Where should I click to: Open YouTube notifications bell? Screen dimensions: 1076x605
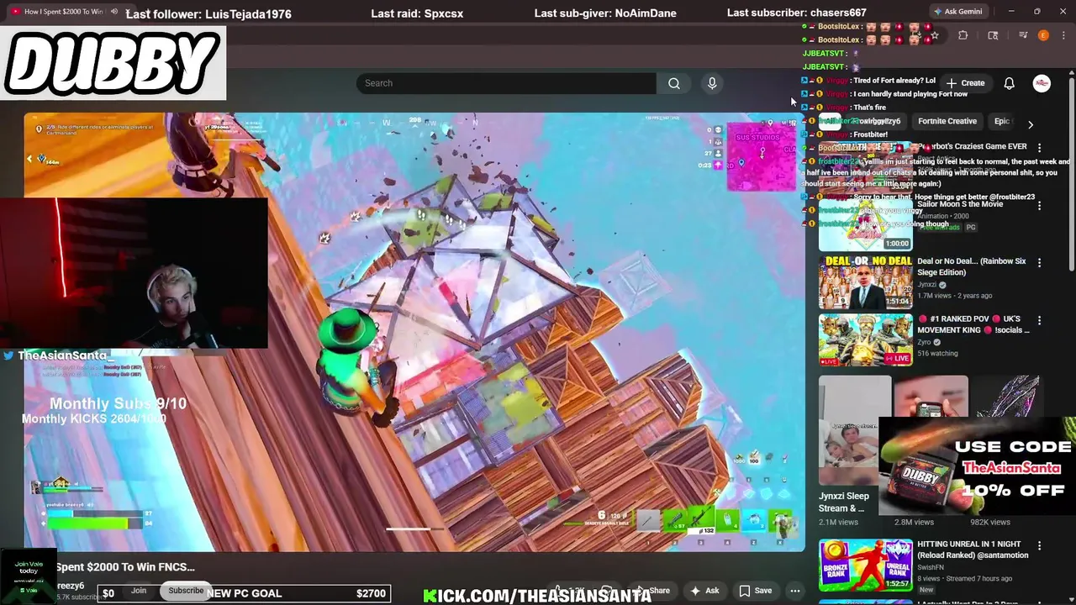pyautogui.click(x=1009, y=83)
